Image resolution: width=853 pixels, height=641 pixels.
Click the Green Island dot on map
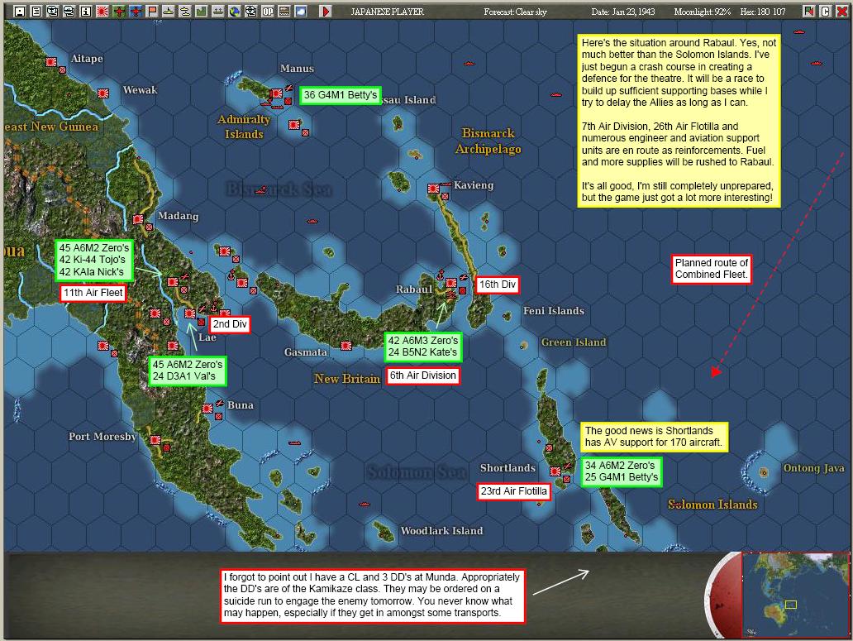pyautogui.click(x=523, y=346)
